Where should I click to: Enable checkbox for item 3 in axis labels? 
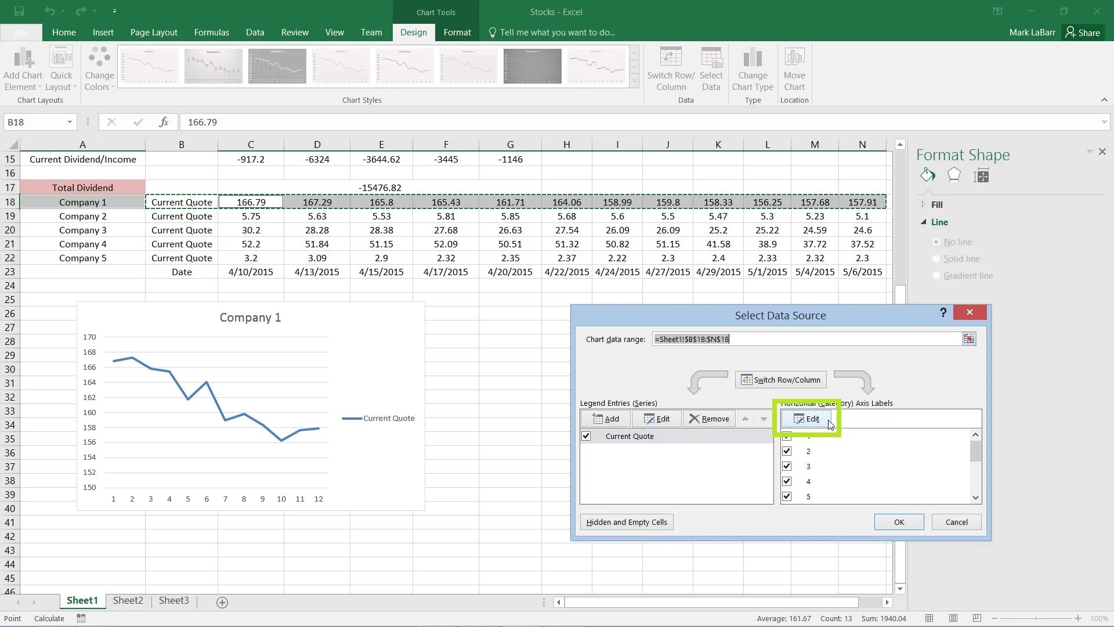(x=787, y=466)
